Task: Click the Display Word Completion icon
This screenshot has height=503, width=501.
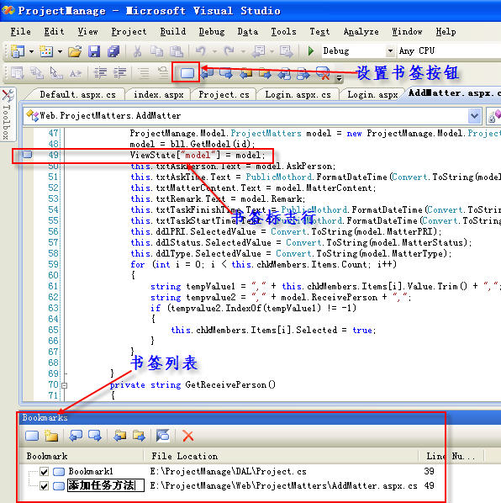Action: coord(76,73)
